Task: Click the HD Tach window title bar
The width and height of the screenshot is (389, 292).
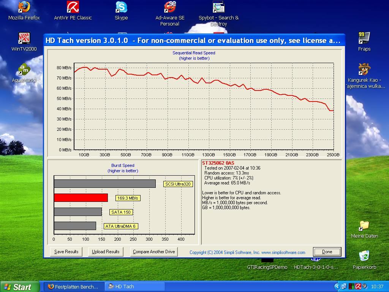Action: [194, 40]
